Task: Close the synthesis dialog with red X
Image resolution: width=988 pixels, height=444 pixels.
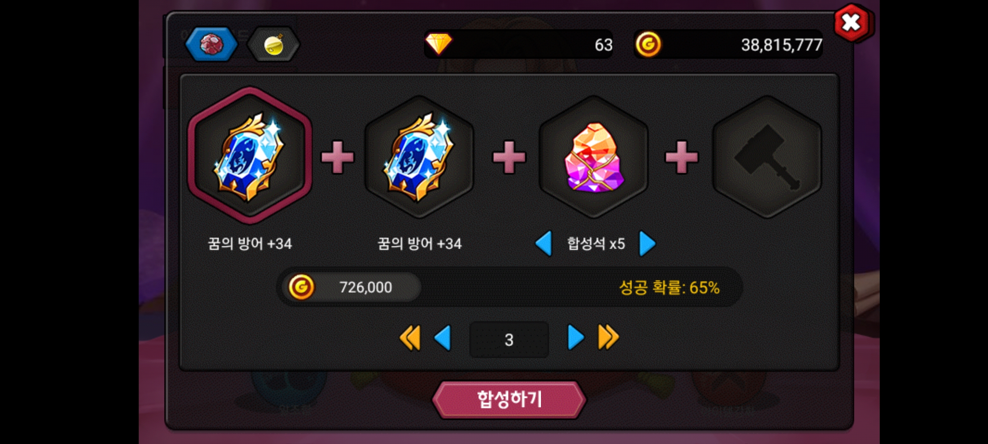Action: point(851,23)
